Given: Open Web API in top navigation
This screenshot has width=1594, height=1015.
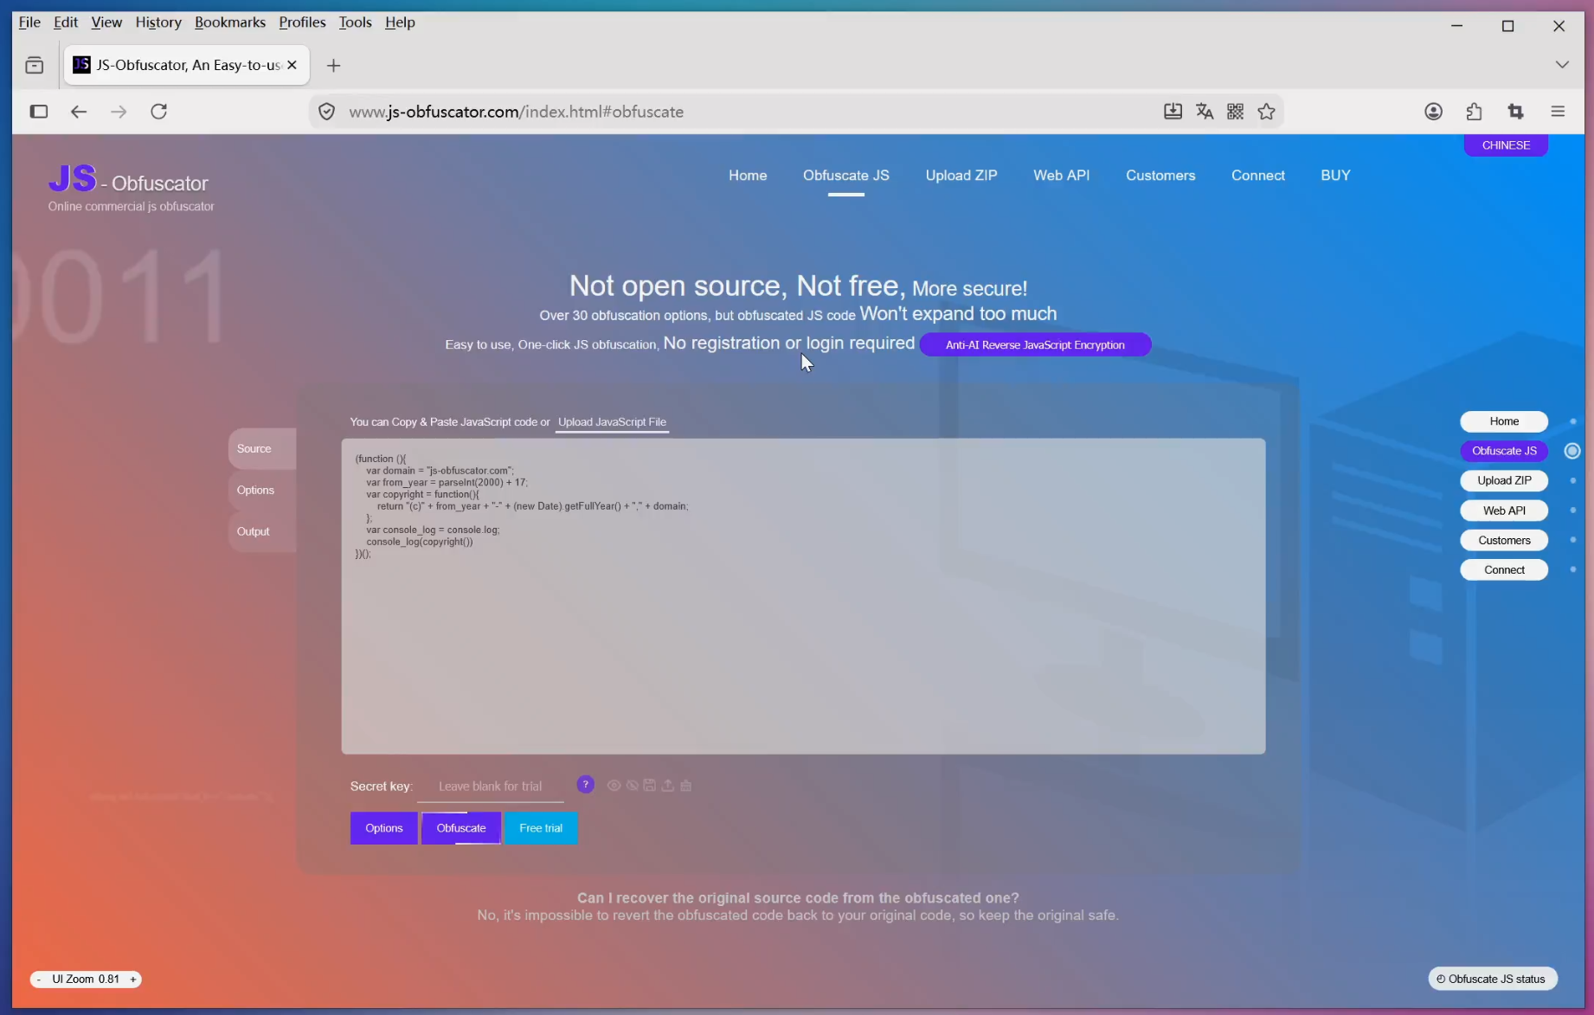Looking at the screenshot, I should tap(1062, 176).
